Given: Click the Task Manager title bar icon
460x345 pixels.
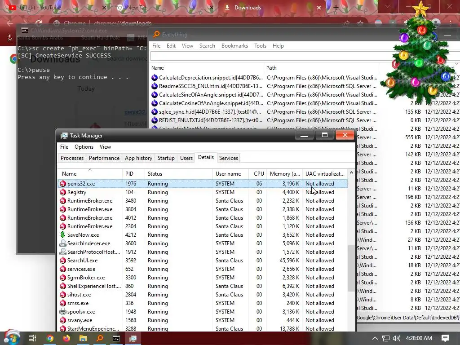Looking at the screenshot, I should tap(64, 136).
